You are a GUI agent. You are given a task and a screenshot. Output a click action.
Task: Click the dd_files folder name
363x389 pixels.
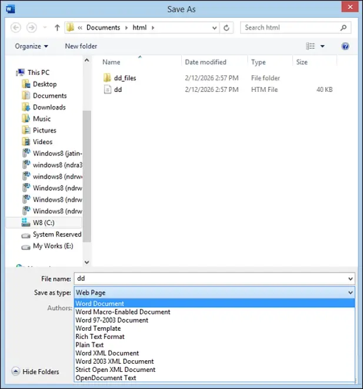click(125, 78)
